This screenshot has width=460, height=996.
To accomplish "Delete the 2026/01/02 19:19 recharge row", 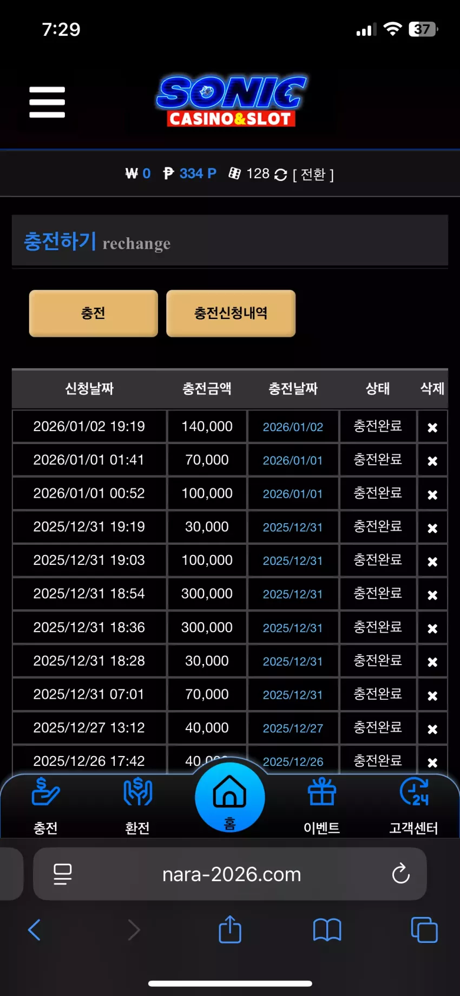I will (432, 427).
